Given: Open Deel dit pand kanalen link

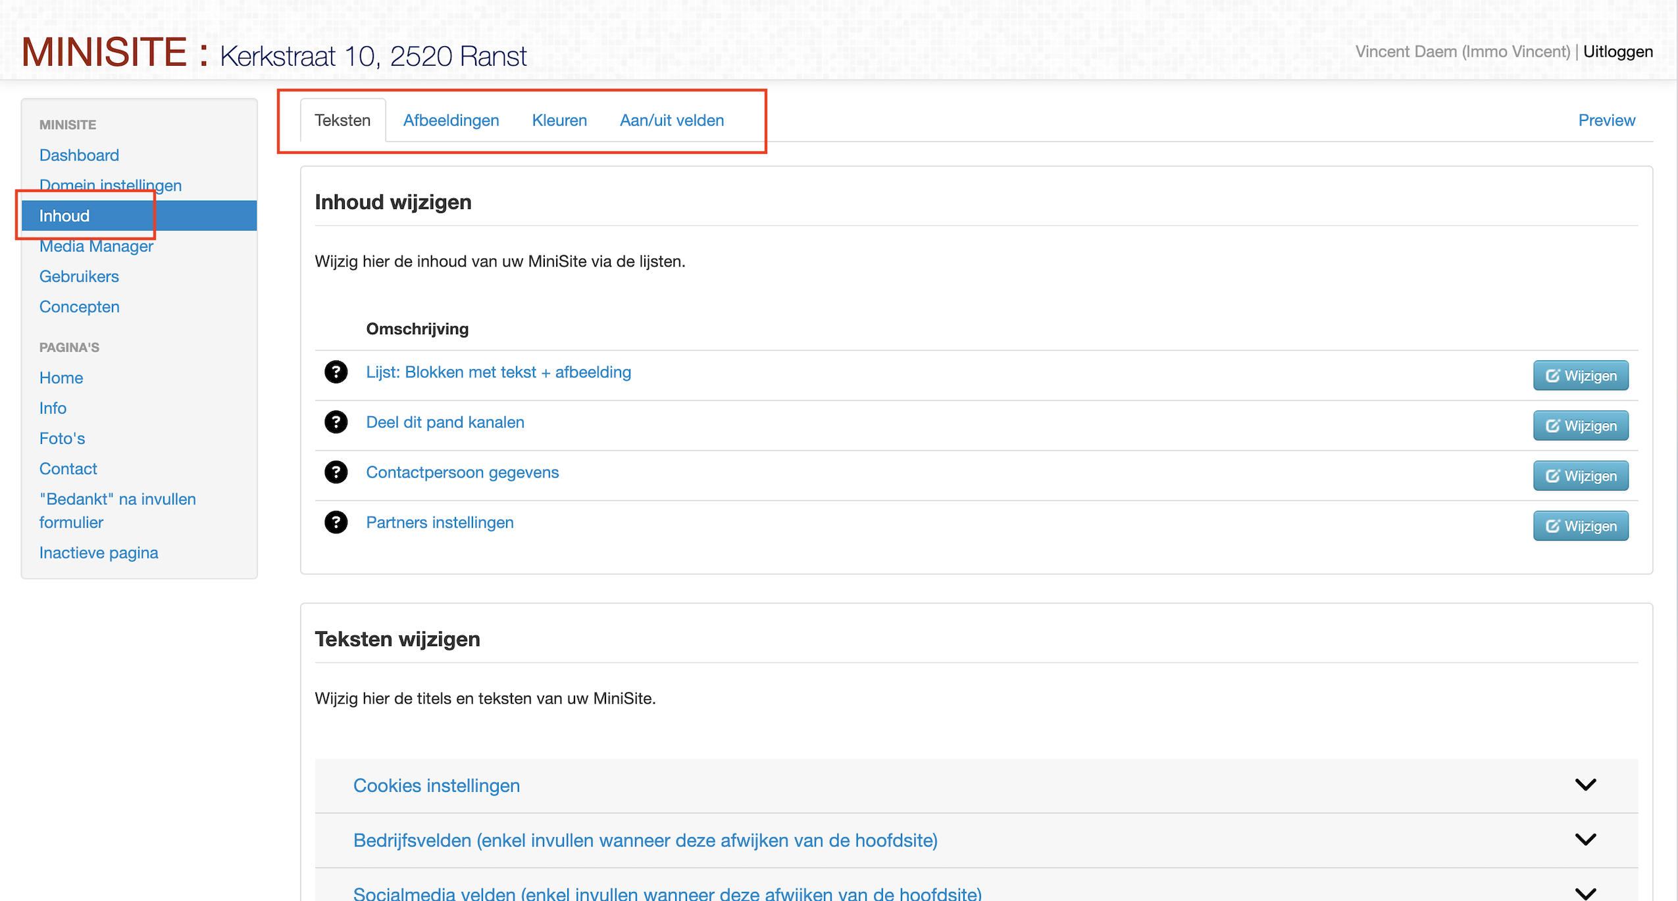Looking at the screenshot, I should point(445,422).
